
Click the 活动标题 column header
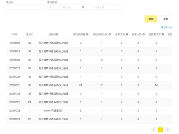pyautogui.click(x=53, y=35)
